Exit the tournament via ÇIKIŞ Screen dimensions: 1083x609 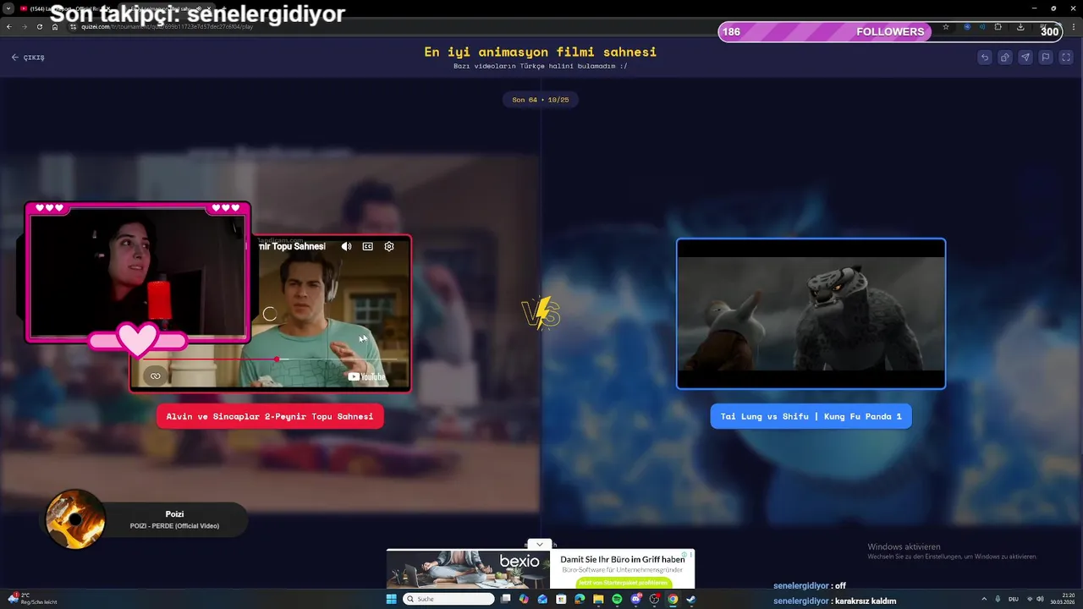(x=28, y=58)
